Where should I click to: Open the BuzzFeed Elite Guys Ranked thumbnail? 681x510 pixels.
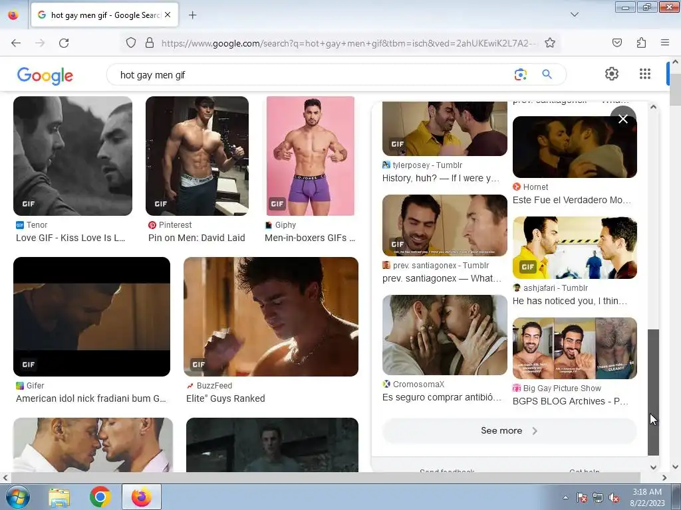271,317
